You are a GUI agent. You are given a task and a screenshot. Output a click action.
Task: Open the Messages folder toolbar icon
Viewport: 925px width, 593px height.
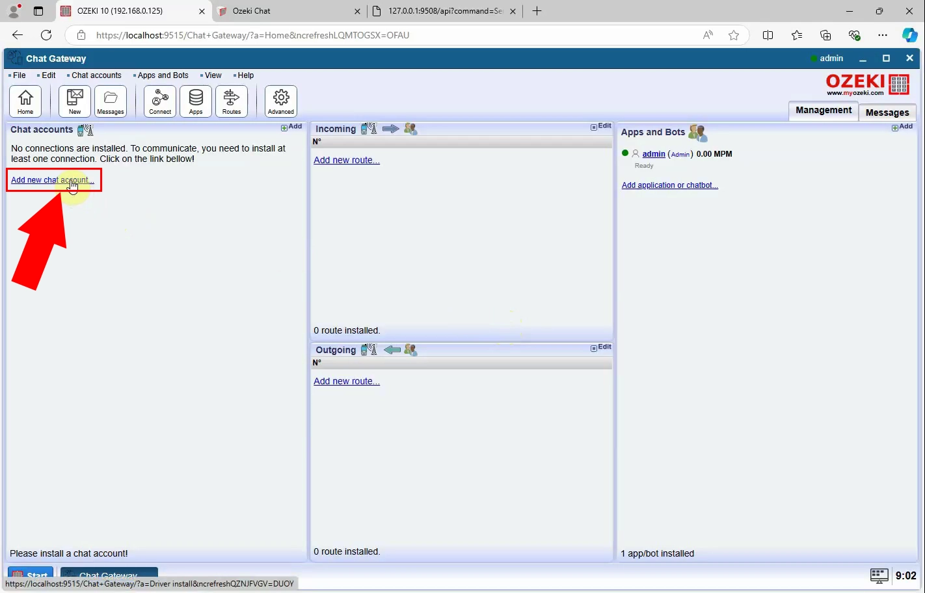tap(111, 101)
